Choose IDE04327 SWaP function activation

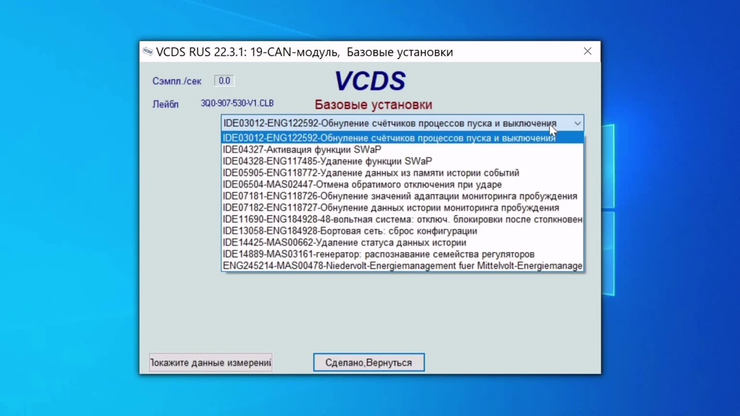[x=402, y=150]
